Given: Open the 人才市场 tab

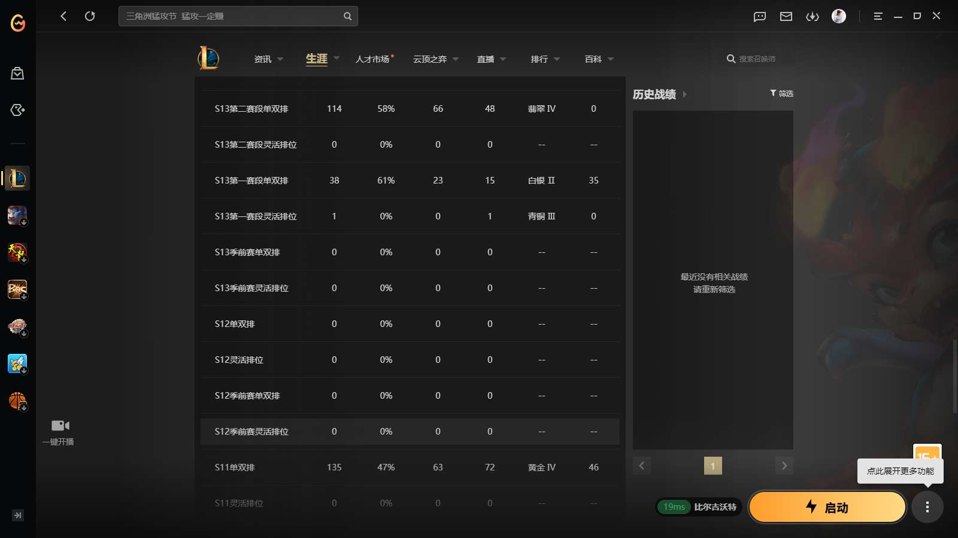Looking at the screenshot, I should 372,59.
